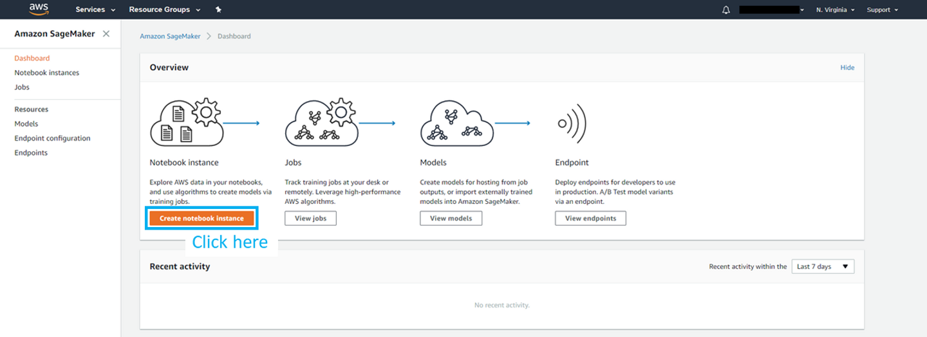Close the Amazon SageMaker sidebar panel

106,34
